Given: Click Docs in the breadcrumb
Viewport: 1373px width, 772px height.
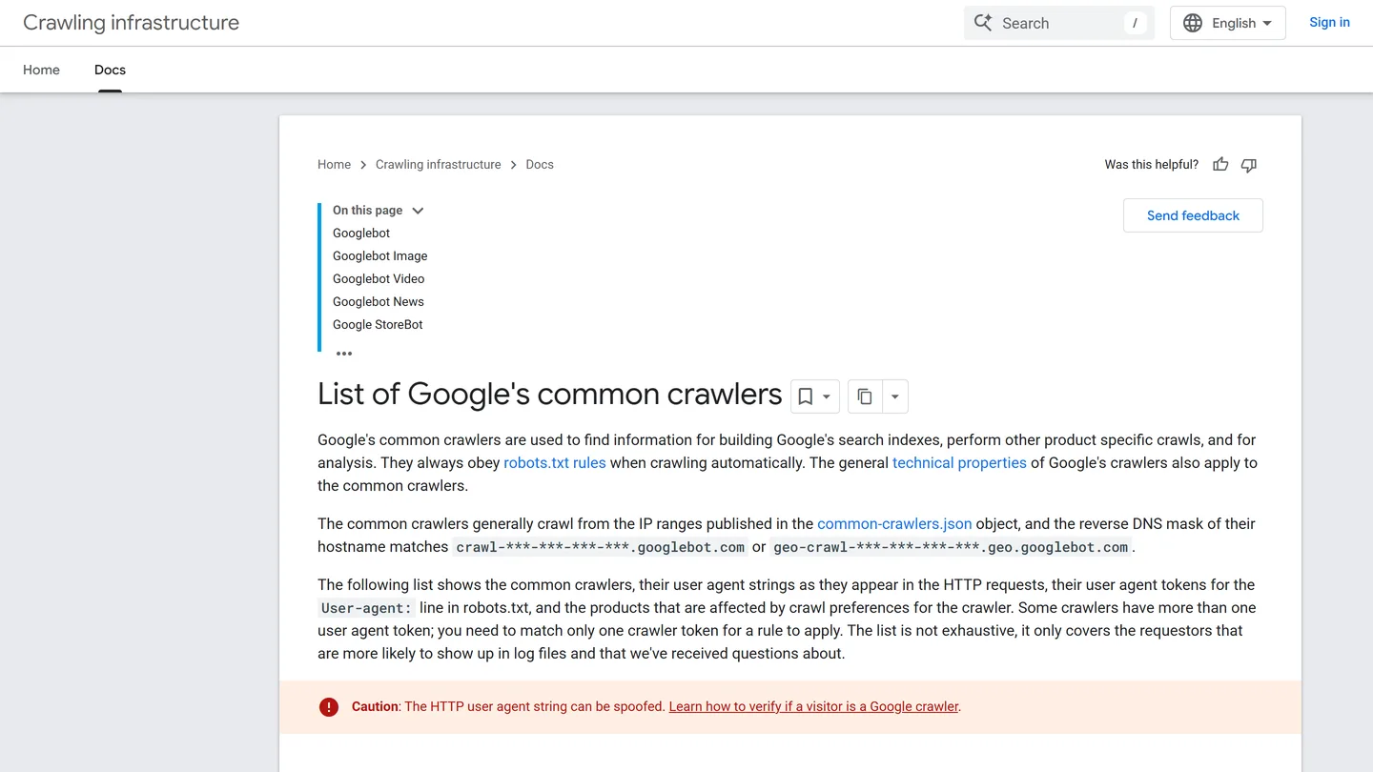Looking at the screenshot, I should click(x=540, y=165).
